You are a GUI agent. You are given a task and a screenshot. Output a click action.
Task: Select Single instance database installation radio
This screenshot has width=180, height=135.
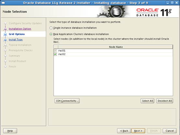click(x=51, y=28)
